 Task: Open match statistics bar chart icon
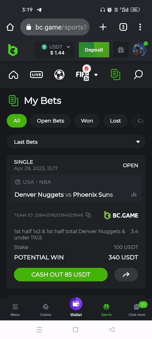134,194
